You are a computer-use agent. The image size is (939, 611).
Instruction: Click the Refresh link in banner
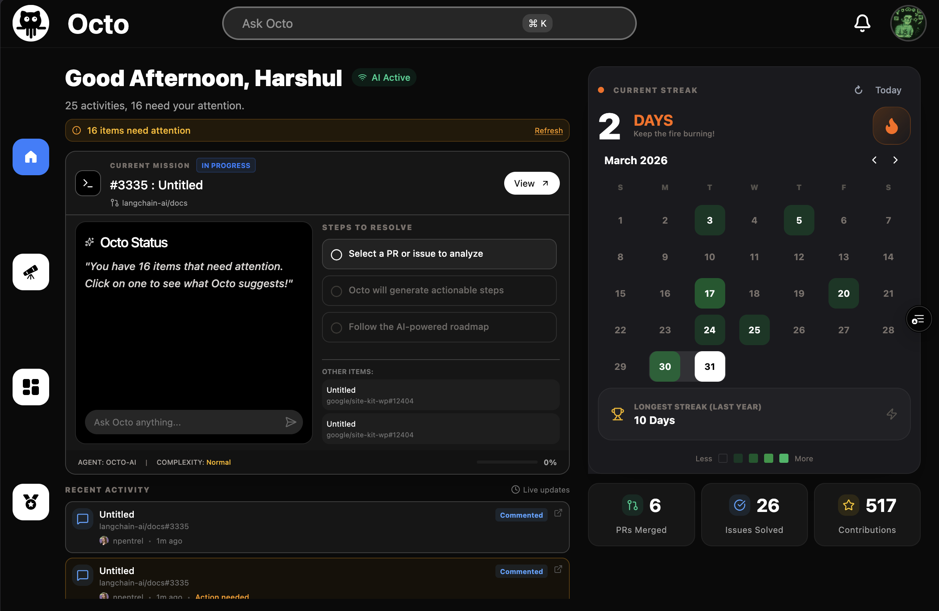548,131
